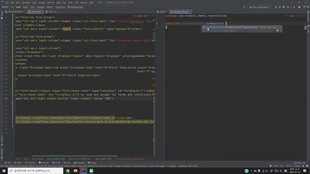Select the UserRepository.kt editor tab
The image size is (310, 174).
pos(181,12)
